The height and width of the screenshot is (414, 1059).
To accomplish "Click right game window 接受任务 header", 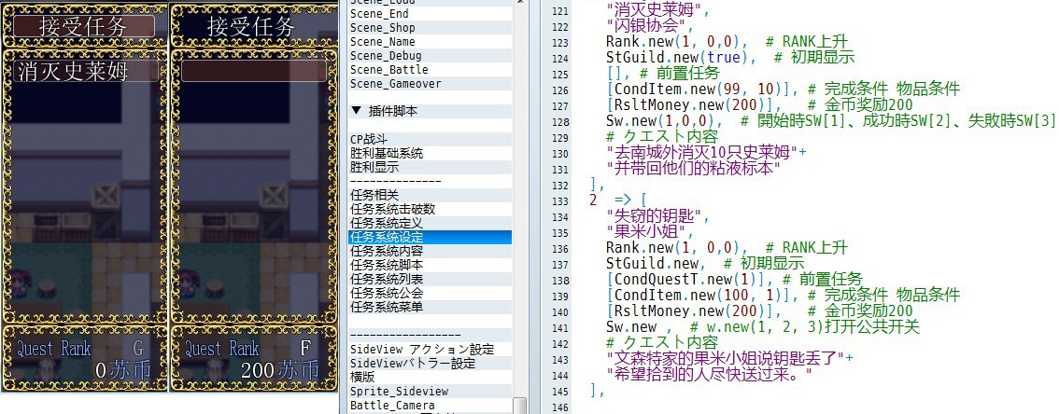I will pyautogui.click(x=251, y=26).
